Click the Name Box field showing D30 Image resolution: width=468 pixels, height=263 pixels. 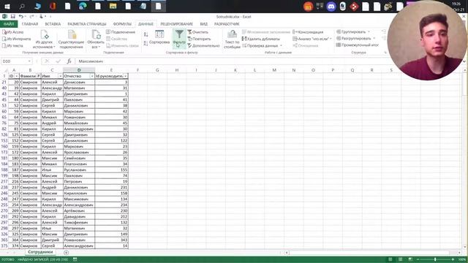click(15, 61)
